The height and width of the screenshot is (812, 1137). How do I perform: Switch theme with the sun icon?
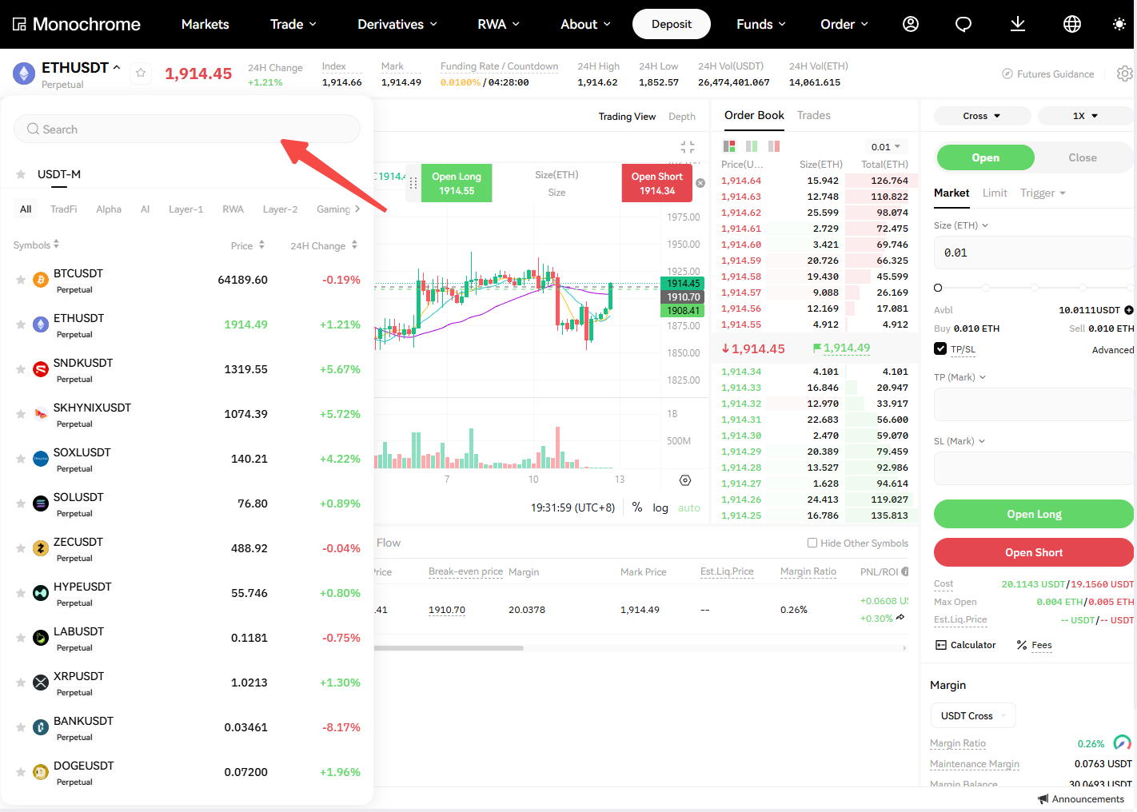coord(1119,24)
